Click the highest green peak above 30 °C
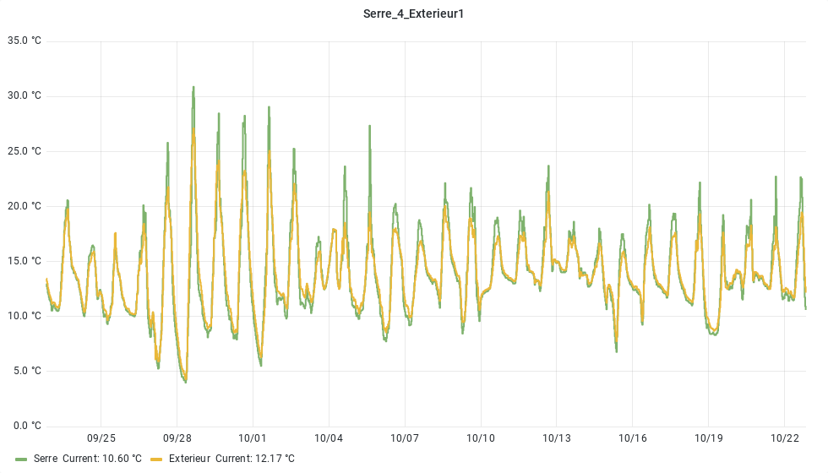Screen dimensions: 828x473 click(193, 87)
